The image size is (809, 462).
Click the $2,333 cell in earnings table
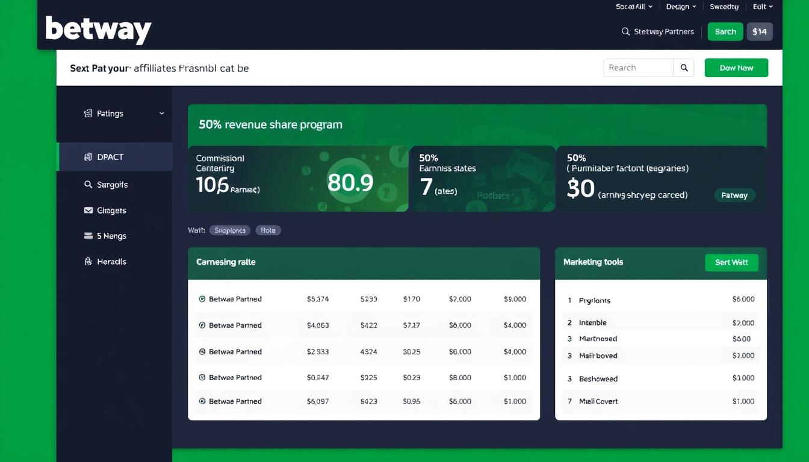(x=318, y=351)
